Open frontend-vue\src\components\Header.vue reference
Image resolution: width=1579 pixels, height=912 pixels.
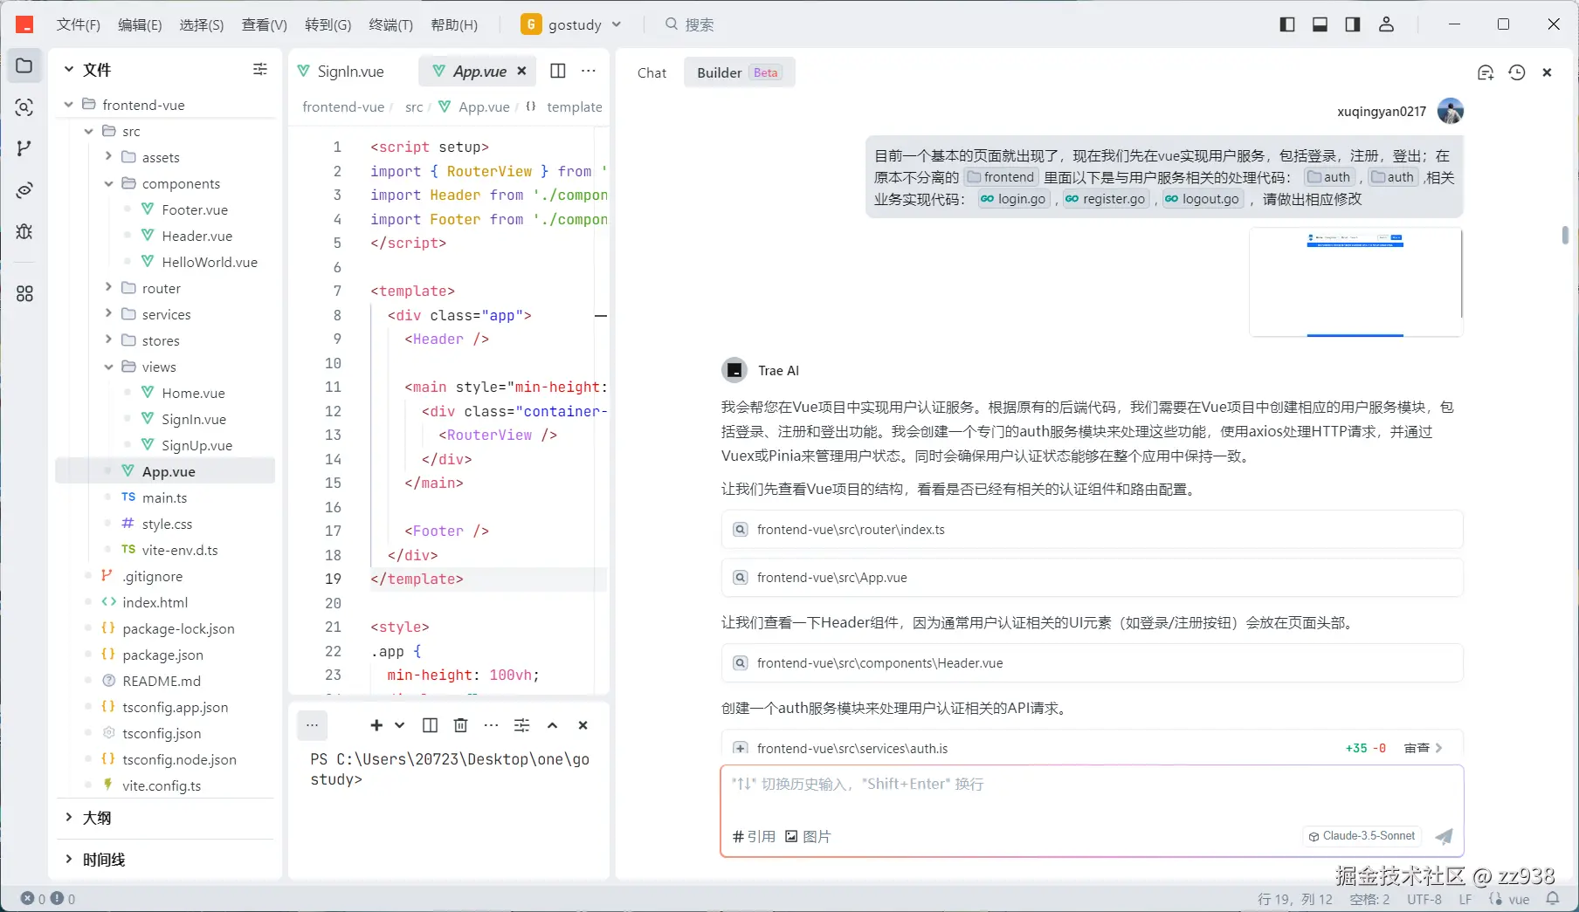pyautogui.click(x=1092, y=663)
